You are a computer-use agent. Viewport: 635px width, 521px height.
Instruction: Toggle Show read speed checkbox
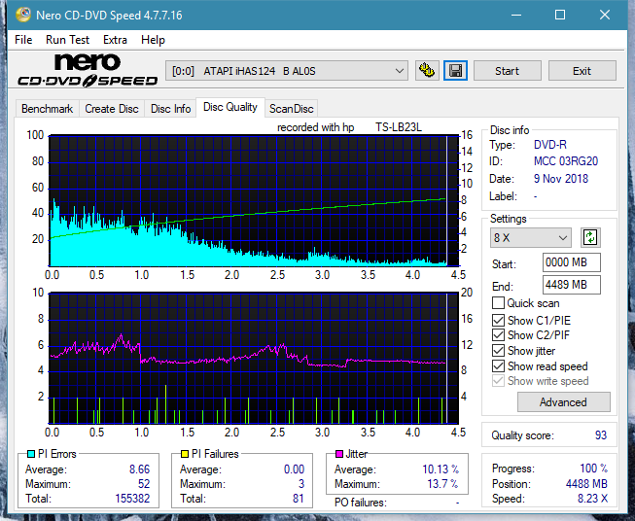click(498, 365)
